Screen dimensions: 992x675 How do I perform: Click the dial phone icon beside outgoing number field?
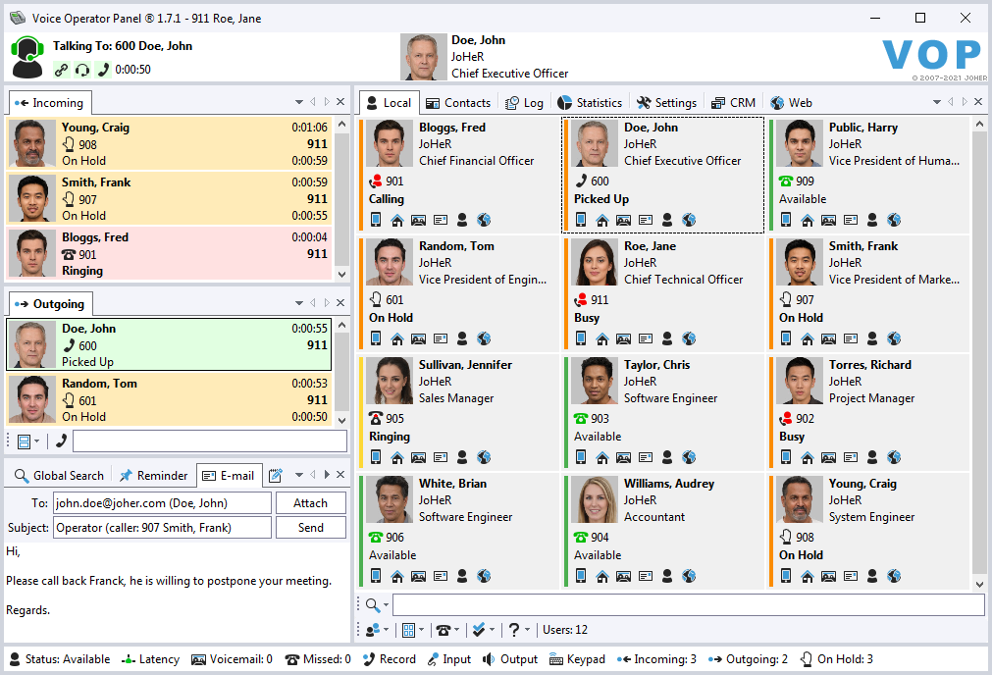pos(61,441)
